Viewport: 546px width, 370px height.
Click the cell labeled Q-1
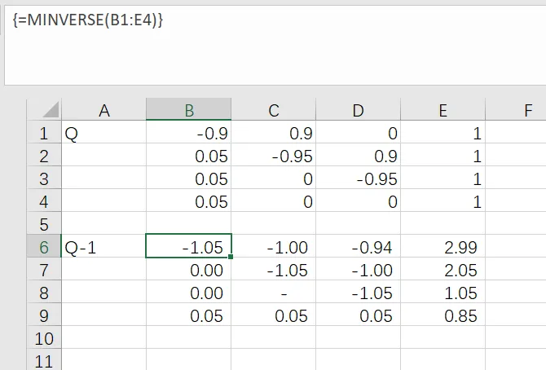point(103,247)
